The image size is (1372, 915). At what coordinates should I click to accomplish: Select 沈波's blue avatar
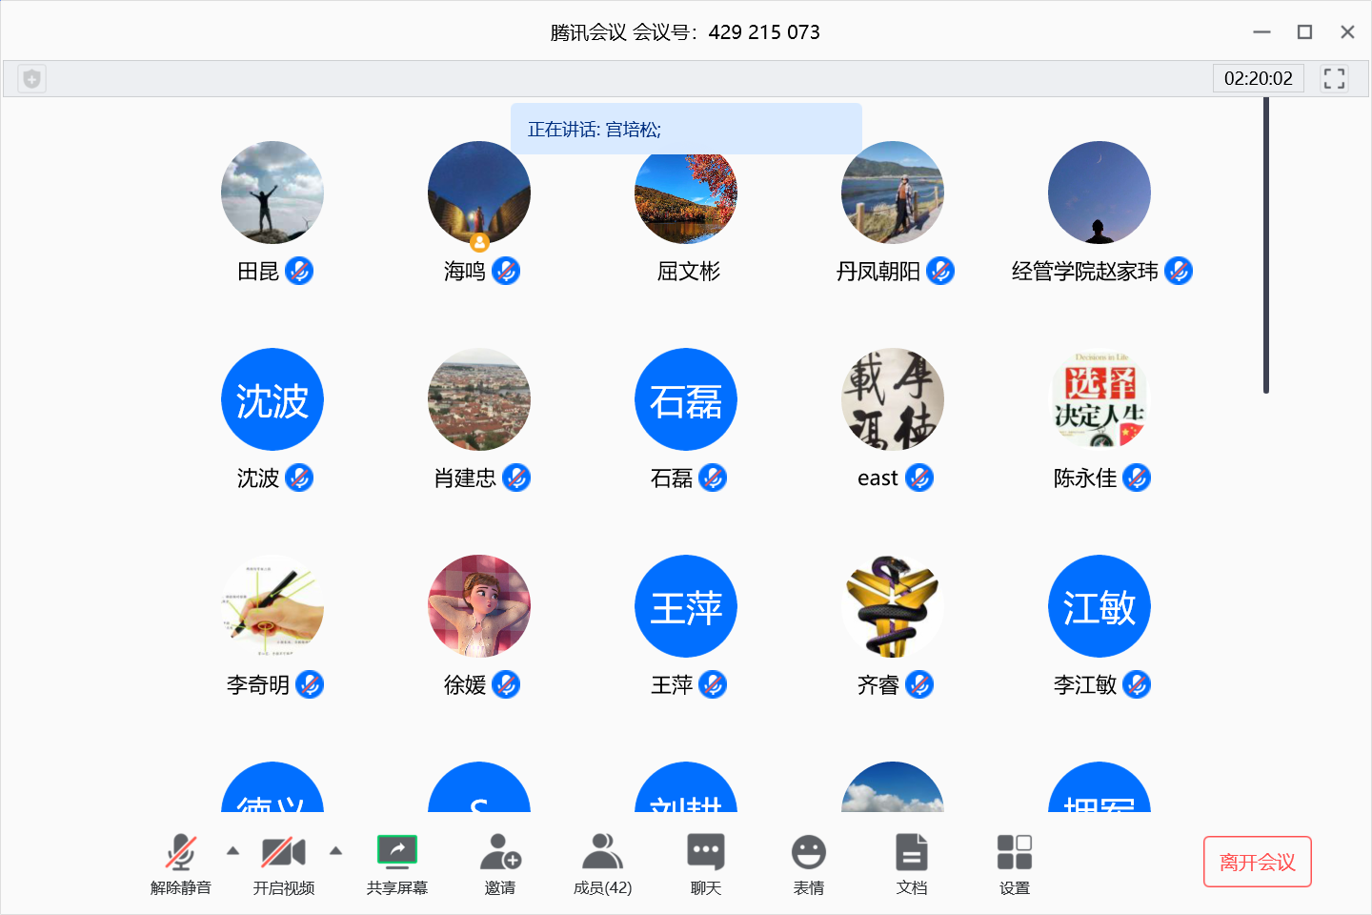272,399
